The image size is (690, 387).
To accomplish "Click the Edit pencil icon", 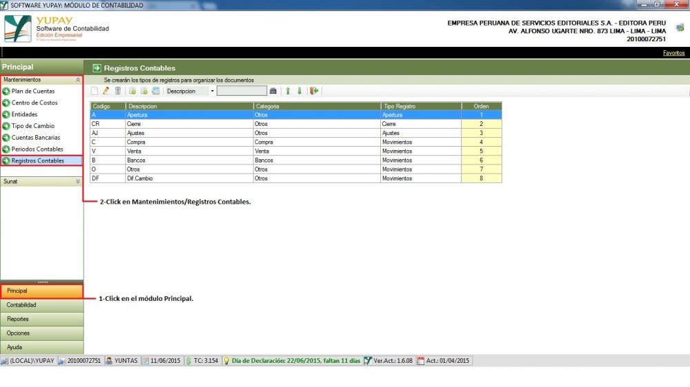I will coord(106,91).
